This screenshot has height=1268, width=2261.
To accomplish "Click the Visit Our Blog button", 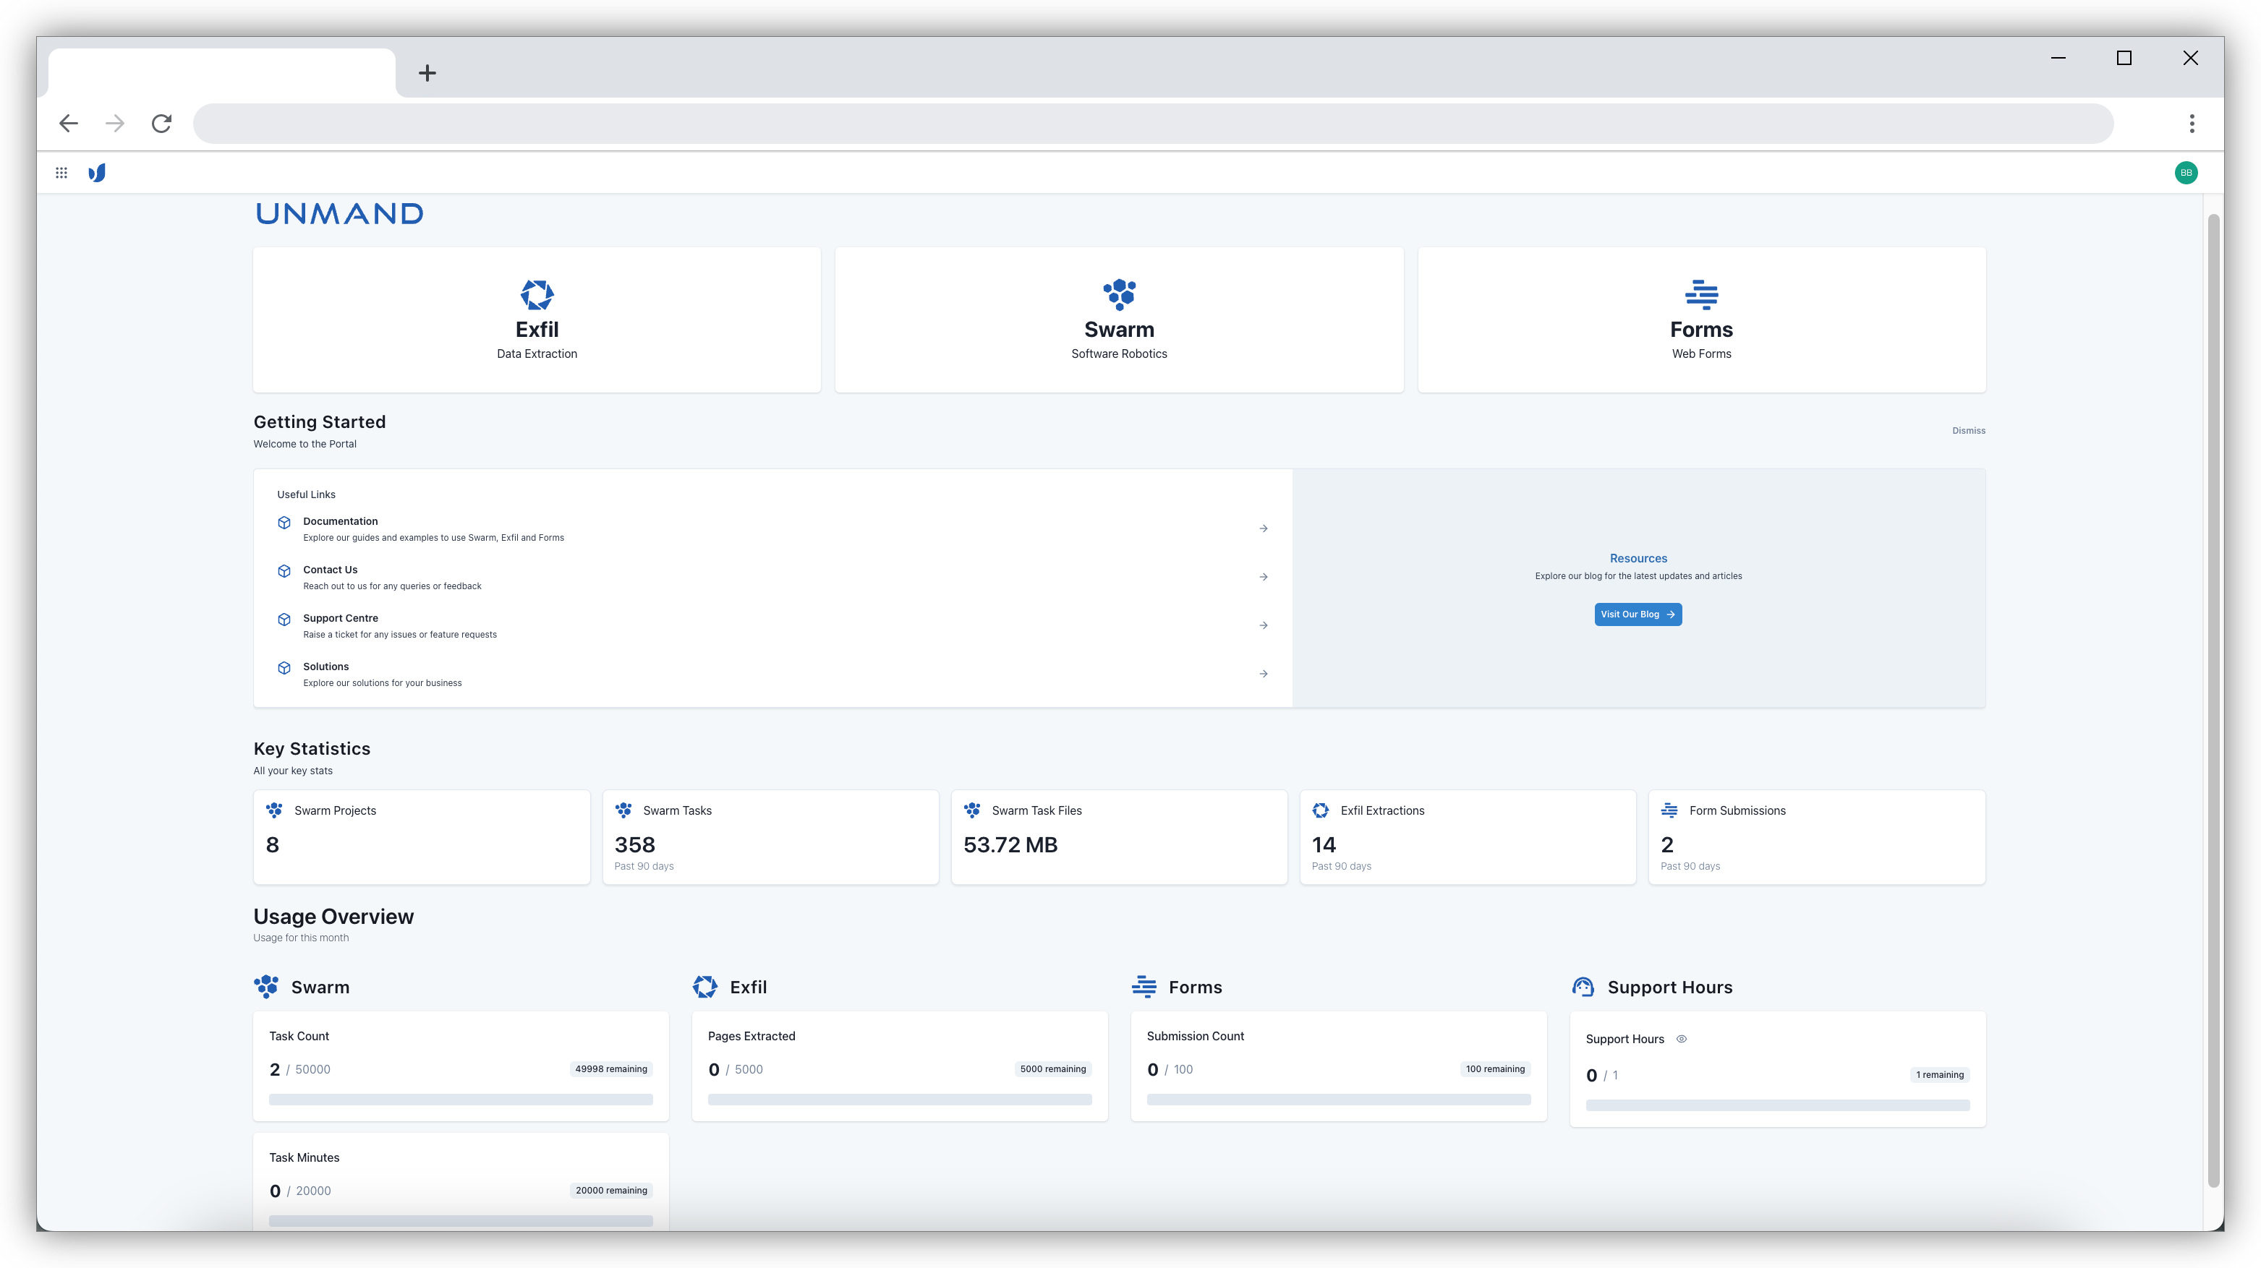I will click(x=1637, y=614).
